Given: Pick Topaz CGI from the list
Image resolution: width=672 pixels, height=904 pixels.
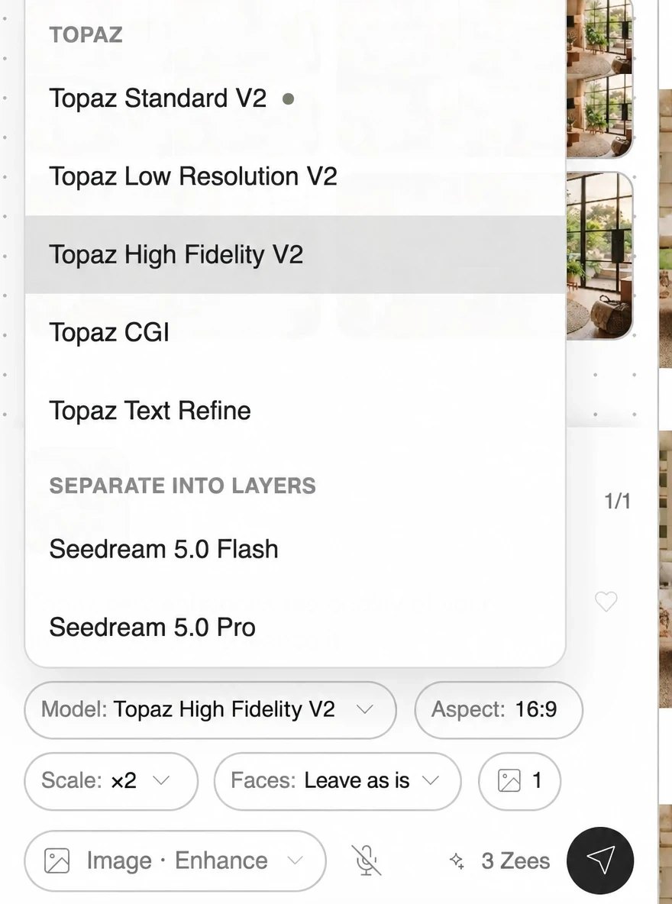Looking at the screenshot, I should click(295, 333).
